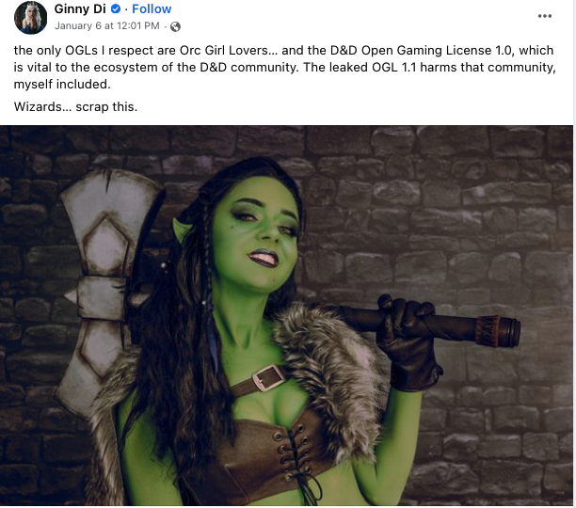Click the 'the only OGLs I respect' paragraph
The image size is (576, 508).
pyautogui.click(x=284, y=67)
